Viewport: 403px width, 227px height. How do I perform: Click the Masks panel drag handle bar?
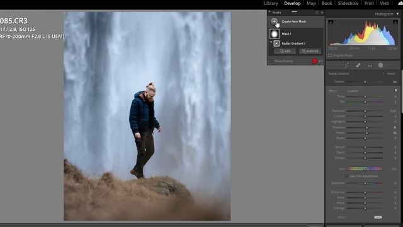(294, 12)
